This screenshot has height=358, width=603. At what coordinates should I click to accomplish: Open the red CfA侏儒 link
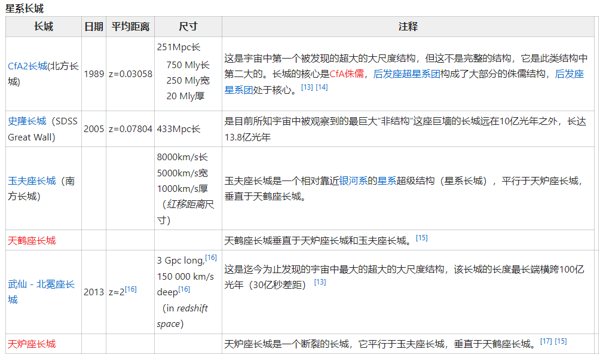click(347, 74)
